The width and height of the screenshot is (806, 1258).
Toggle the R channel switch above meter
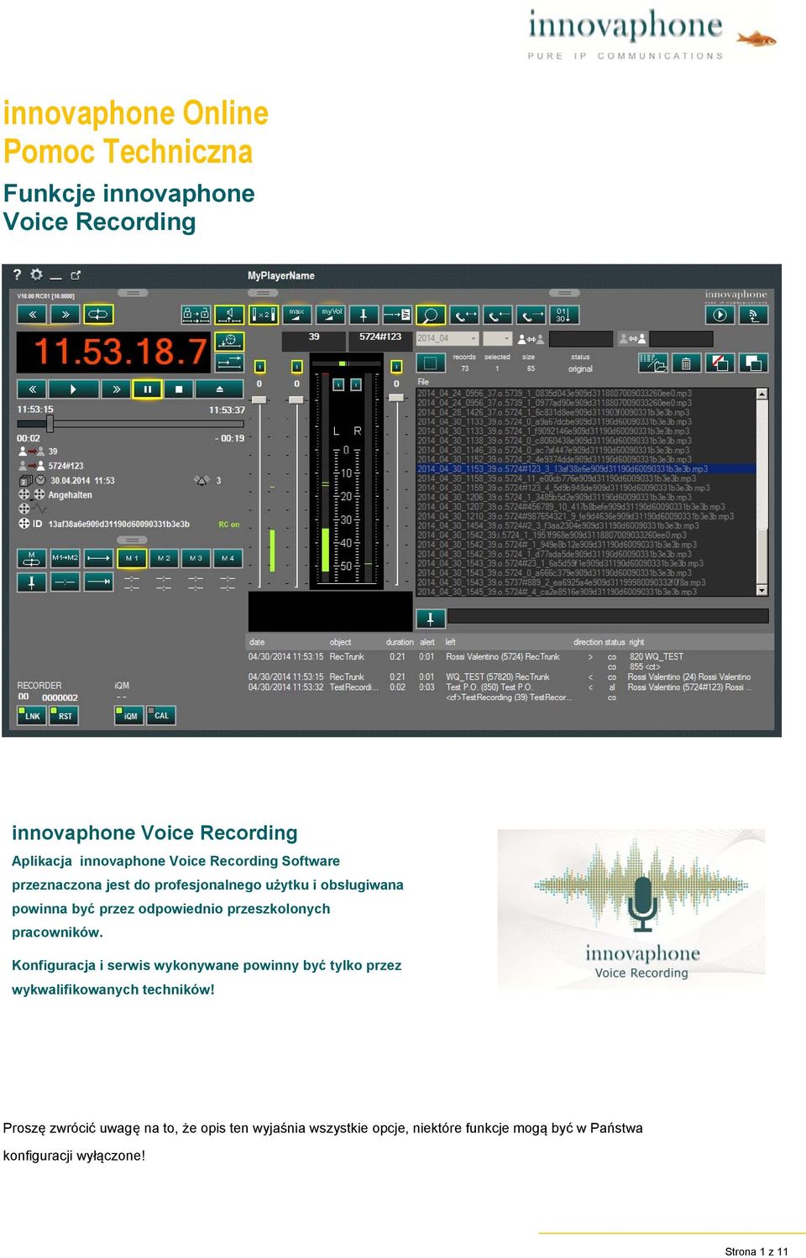(x=356, y=384)
